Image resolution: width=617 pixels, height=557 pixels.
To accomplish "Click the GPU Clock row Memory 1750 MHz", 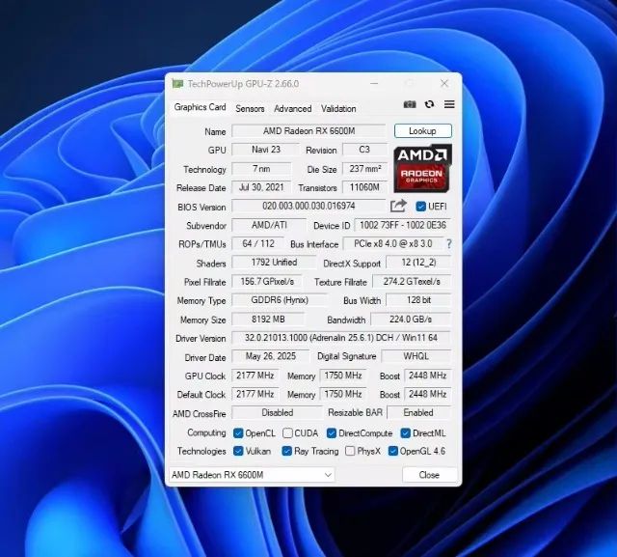I will [343, 376].
